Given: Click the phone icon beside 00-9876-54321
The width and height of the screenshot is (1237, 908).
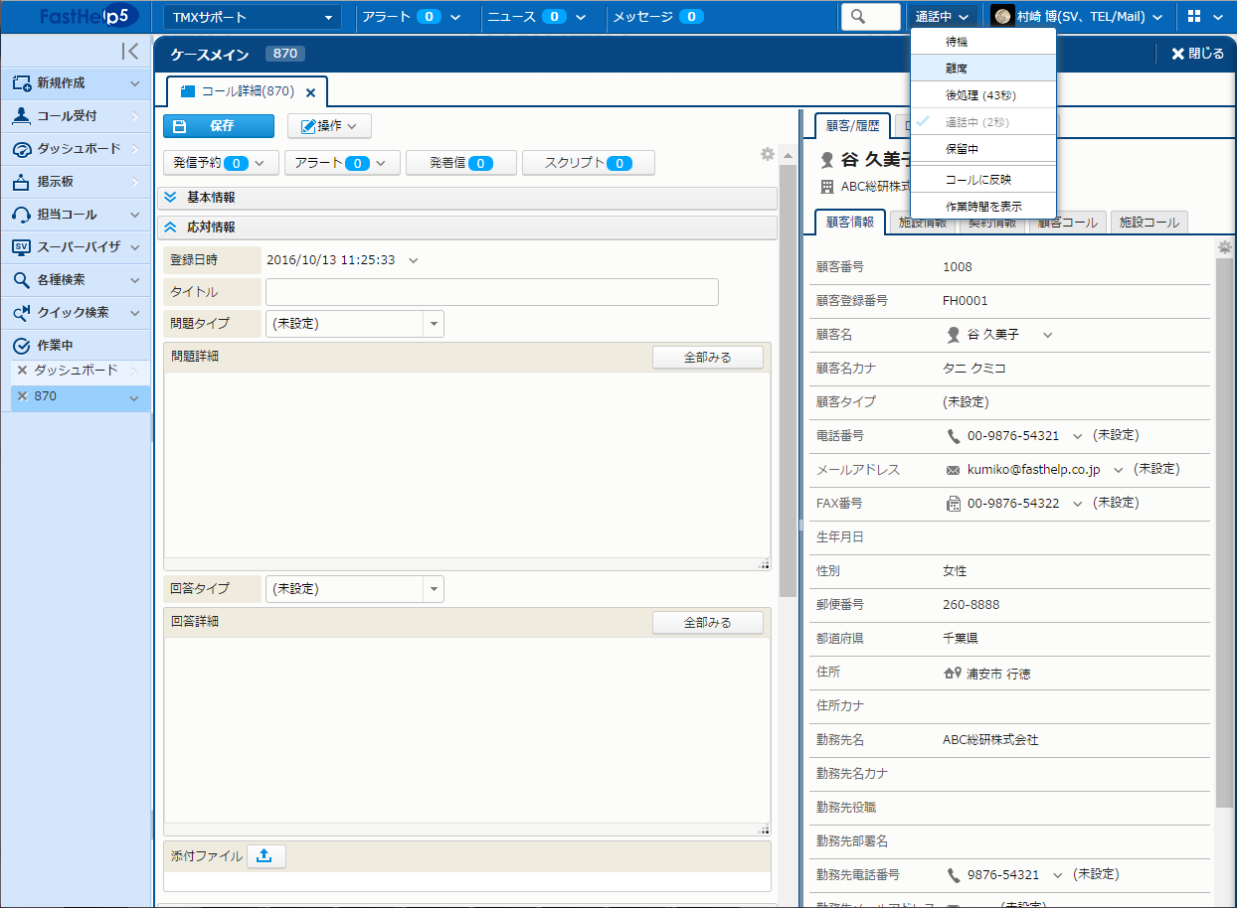Looking at the screenshot, I should tap(954, 436).
